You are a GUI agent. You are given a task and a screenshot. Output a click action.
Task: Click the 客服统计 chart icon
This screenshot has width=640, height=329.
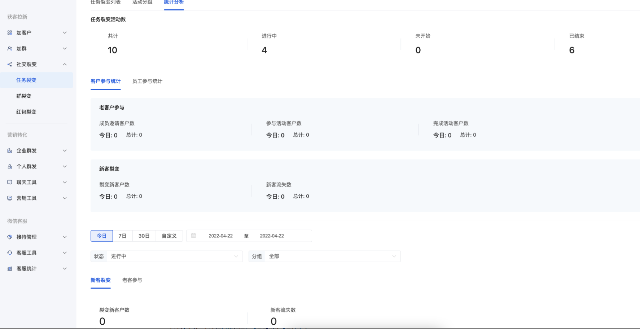click(x=10, y=269)
